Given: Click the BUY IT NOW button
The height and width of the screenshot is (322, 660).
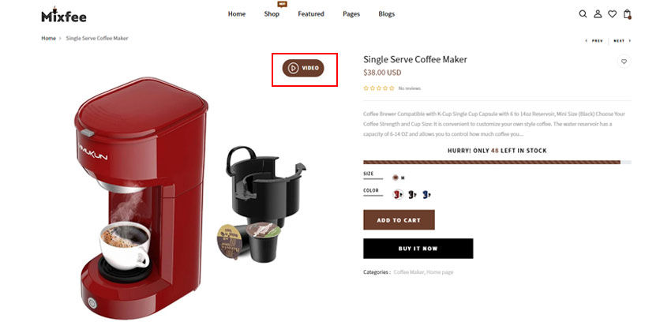Looking at the screenshot, I should pyautogui.click(x=418, y=249).
